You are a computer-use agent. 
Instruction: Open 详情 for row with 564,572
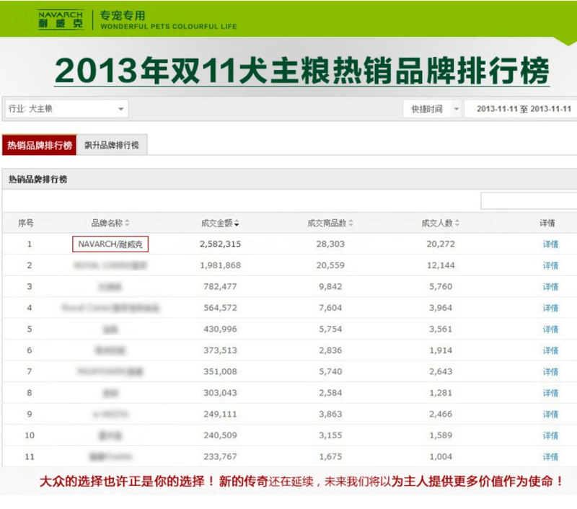pos(550,308)
